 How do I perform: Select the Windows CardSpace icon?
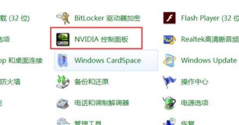63,61
